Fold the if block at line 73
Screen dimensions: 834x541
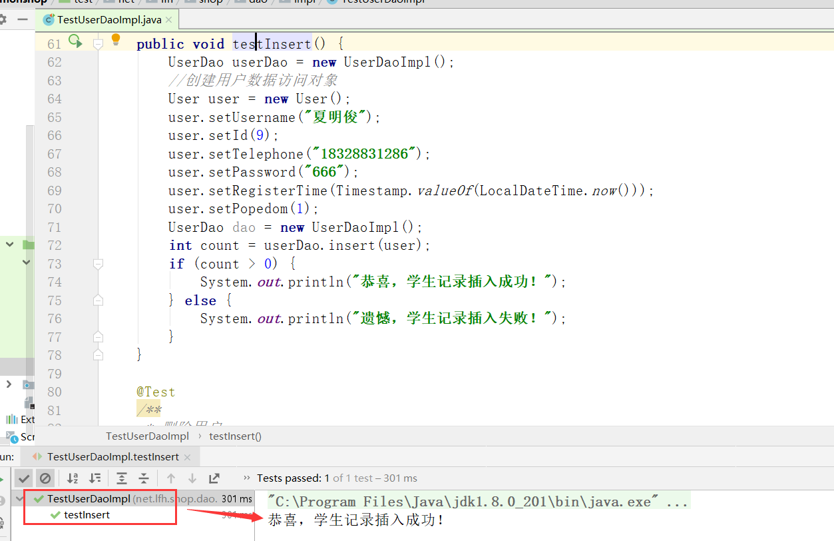click(x=98, y=264)
